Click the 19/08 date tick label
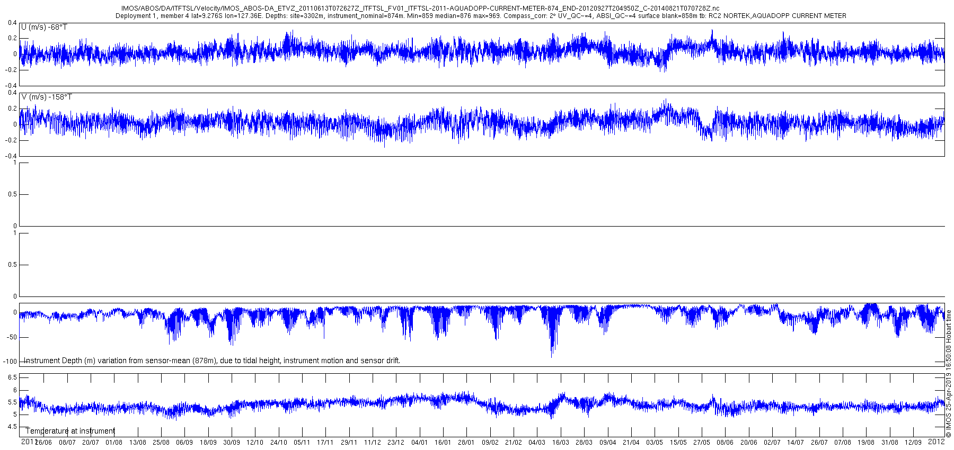Screen dimensions: 954x450 pyautogui.click(x=866, y=442)
